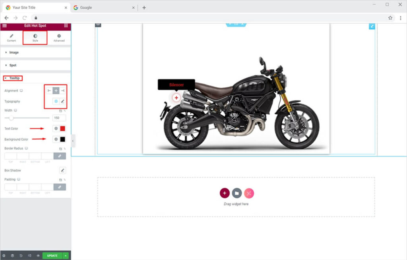Click the green UPDATE button
Viewport: 407px width, 260px height.
point(52,256)
